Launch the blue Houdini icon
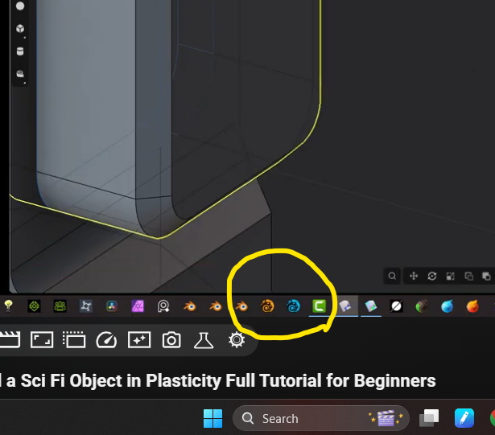Image resolution: width=495 pixels, height=435 pixels. (293, 306)
